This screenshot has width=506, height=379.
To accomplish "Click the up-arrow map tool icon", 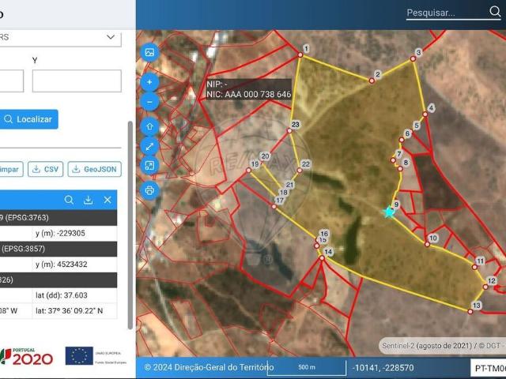I will click(x=149, y=126).
